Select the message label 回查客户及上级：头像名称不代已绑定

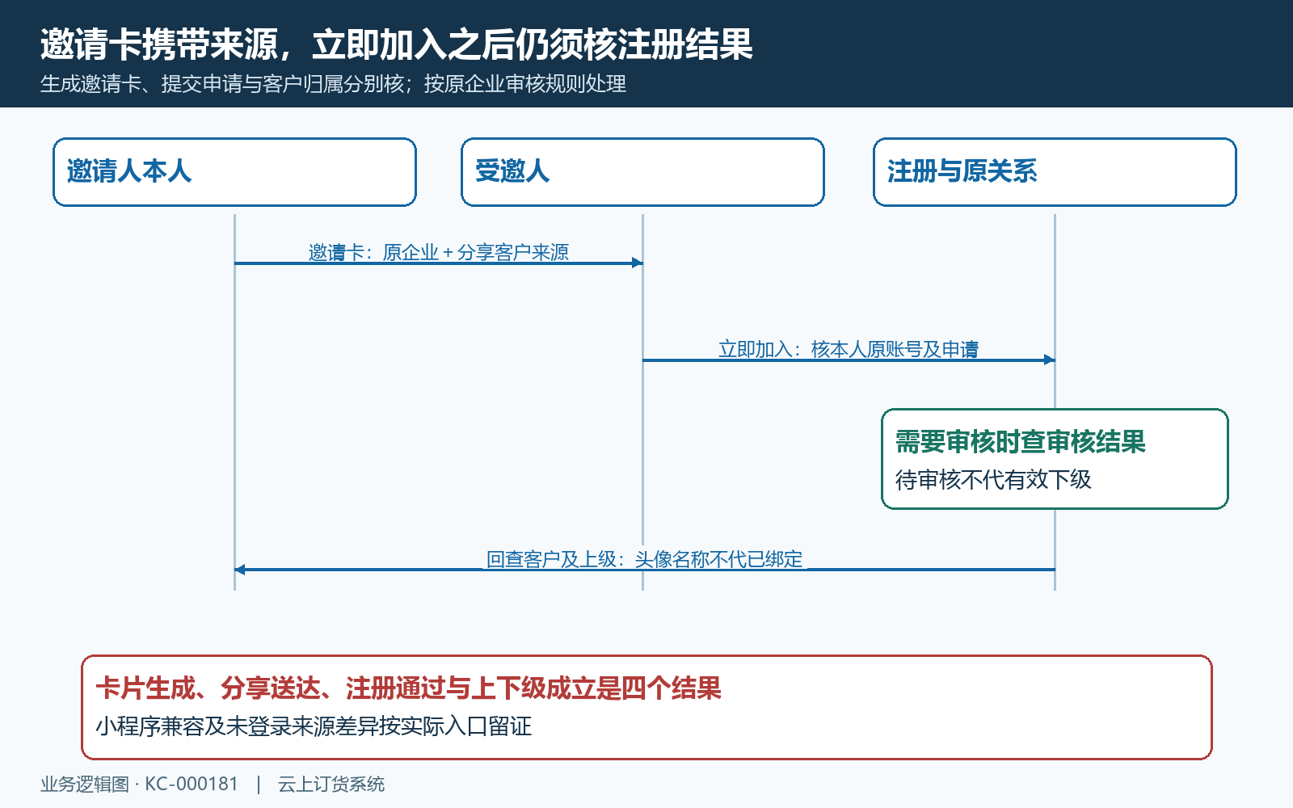coord(644,559)
